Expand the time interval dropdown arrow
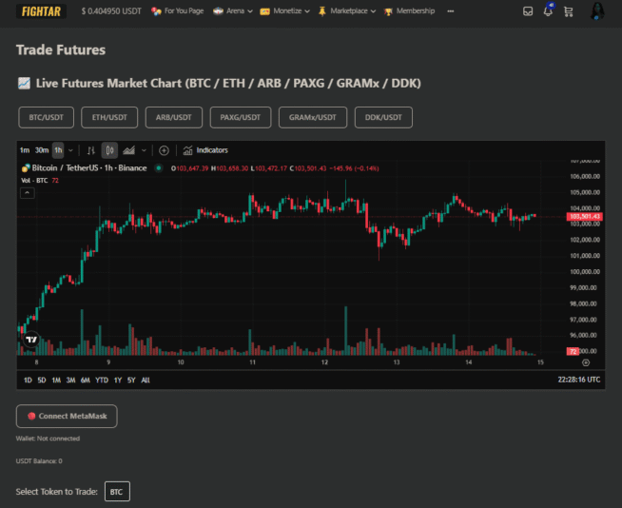 coord(70,150)
